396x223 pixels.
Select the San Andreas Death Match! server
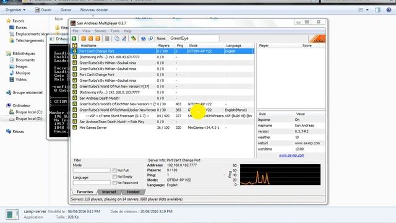coord(163,98)
